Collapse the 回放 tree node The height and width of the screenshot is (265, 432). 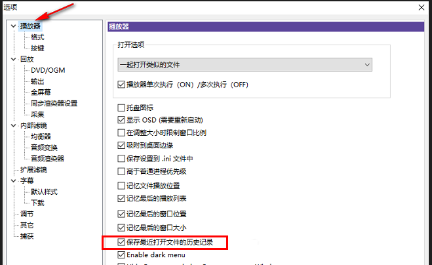point(13,59)
